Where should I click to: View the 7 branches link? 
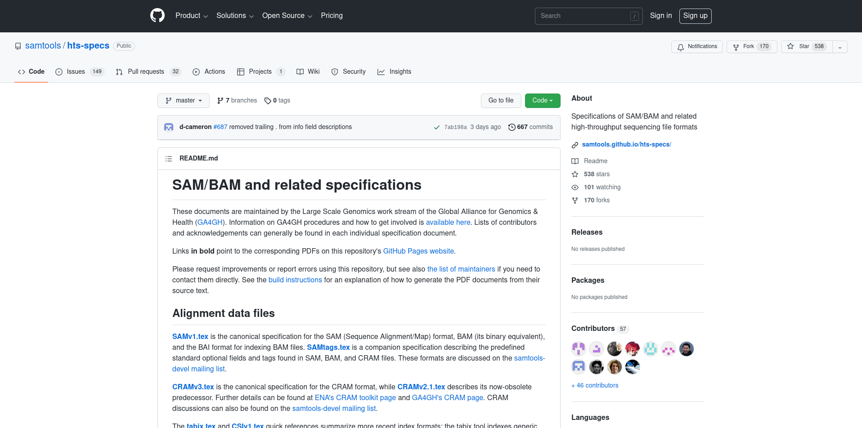pyautogui.click(x=237, y=101)
